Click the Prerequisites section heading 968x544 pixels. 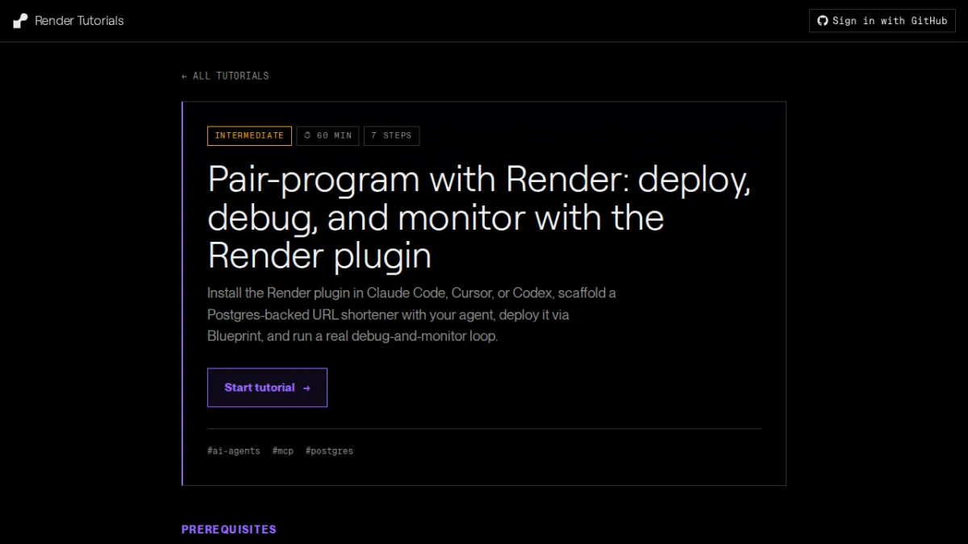click(229, 529)
